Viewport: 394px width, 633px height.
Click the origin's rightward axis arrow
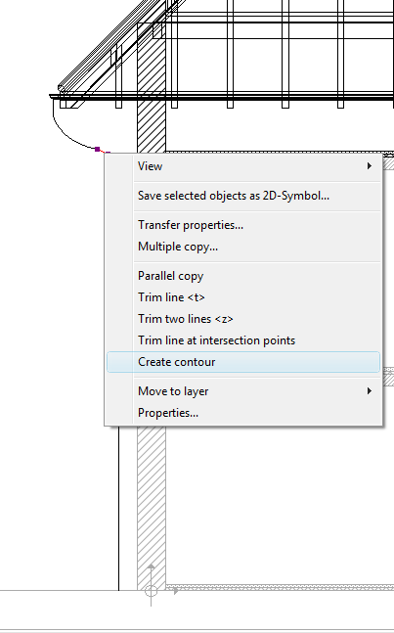pyautogui.click(x=174, y=591)
